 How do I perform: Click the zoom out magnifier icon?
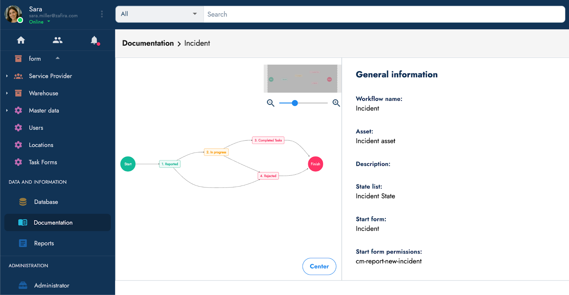coord(271,103)
